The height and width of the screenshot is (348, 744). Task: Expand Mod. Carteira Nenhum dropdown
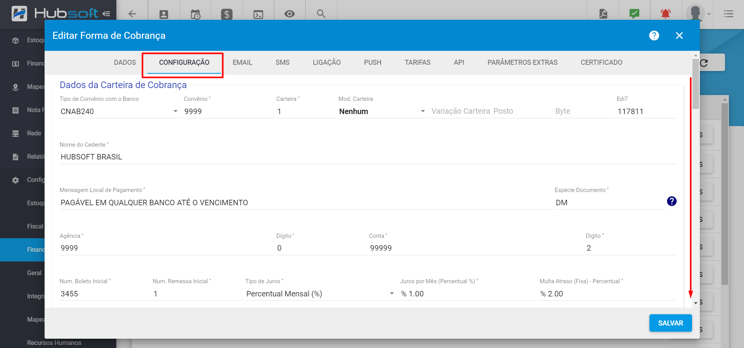(383, 111)
